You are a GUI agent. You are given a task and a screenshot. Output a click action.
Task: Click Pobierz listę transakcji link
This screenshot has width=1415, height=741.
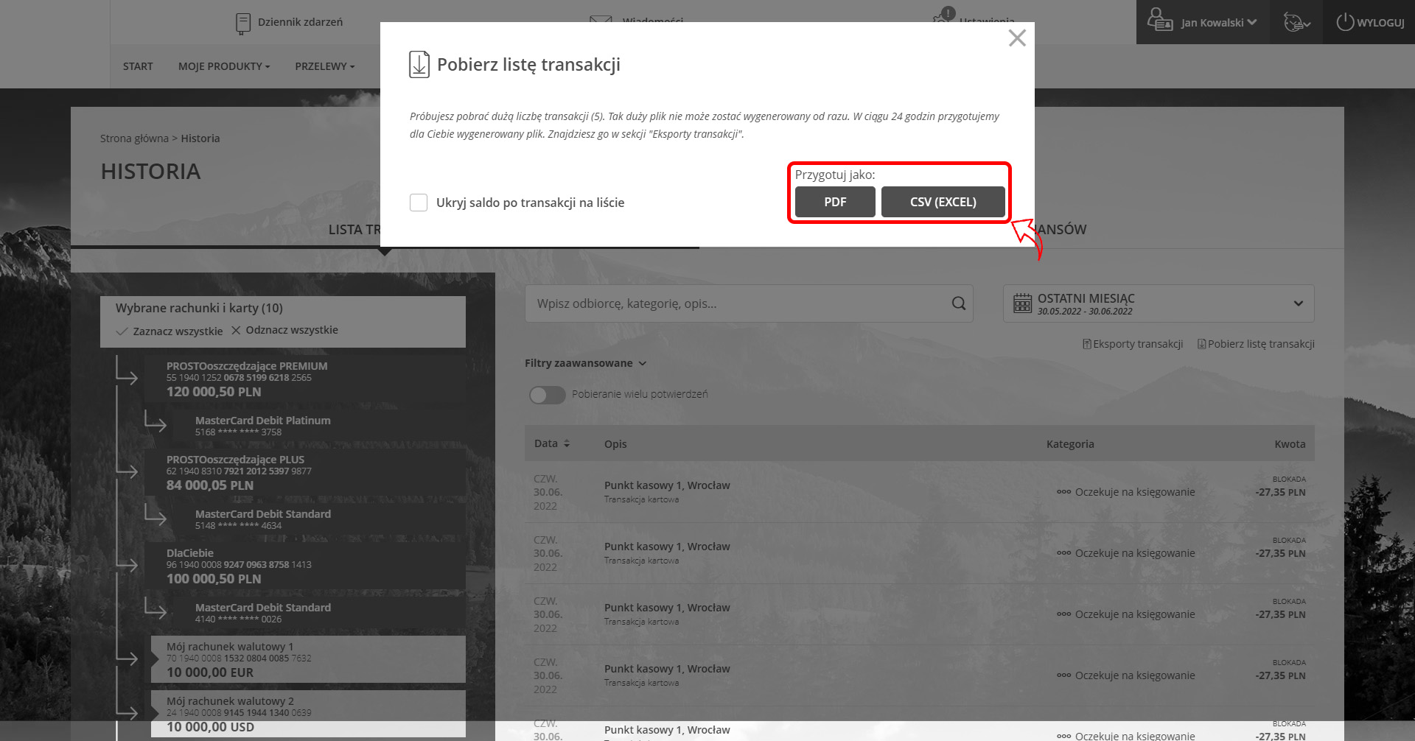1257,344
